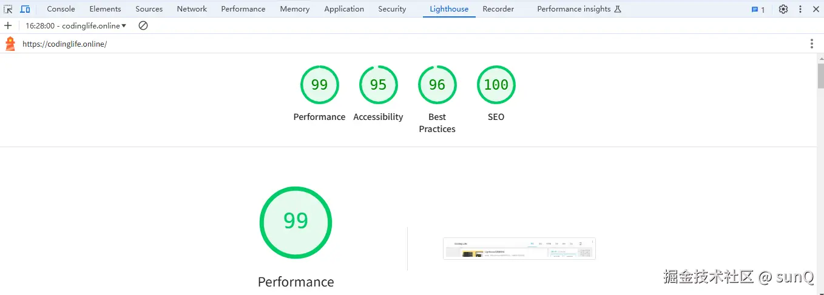Switch to the Console tab
Screen dimensions: 824x295
(x=61, y=9)
